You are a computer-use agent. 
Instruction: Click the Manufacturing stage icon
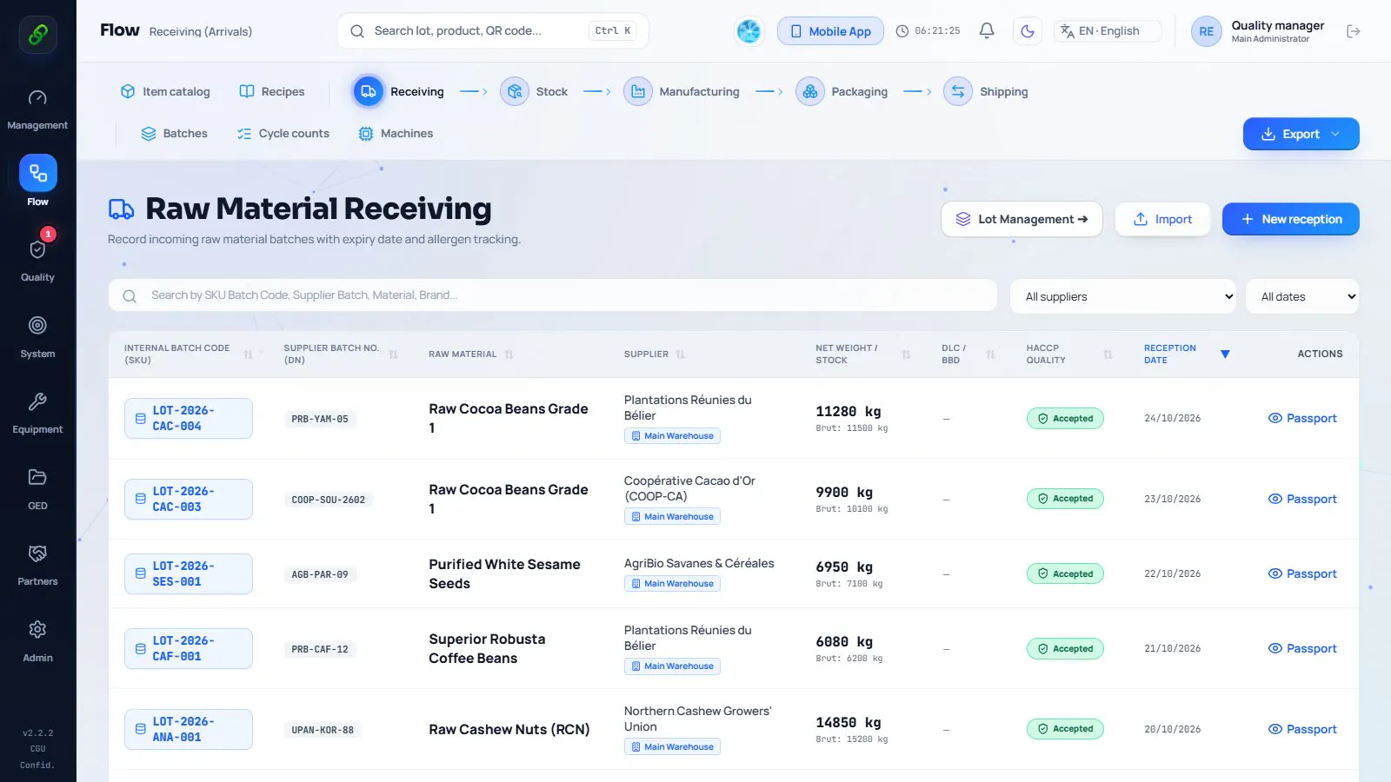[x=638, y=91]
